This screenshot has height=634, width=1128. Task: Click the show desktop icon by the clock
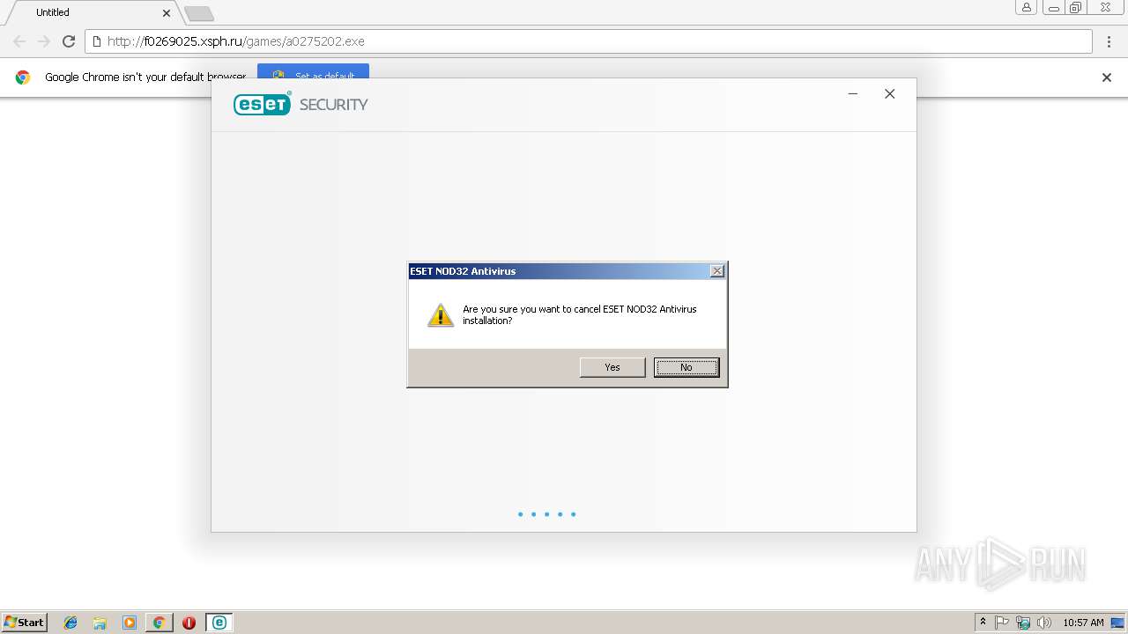click(x=1117, y=623)
